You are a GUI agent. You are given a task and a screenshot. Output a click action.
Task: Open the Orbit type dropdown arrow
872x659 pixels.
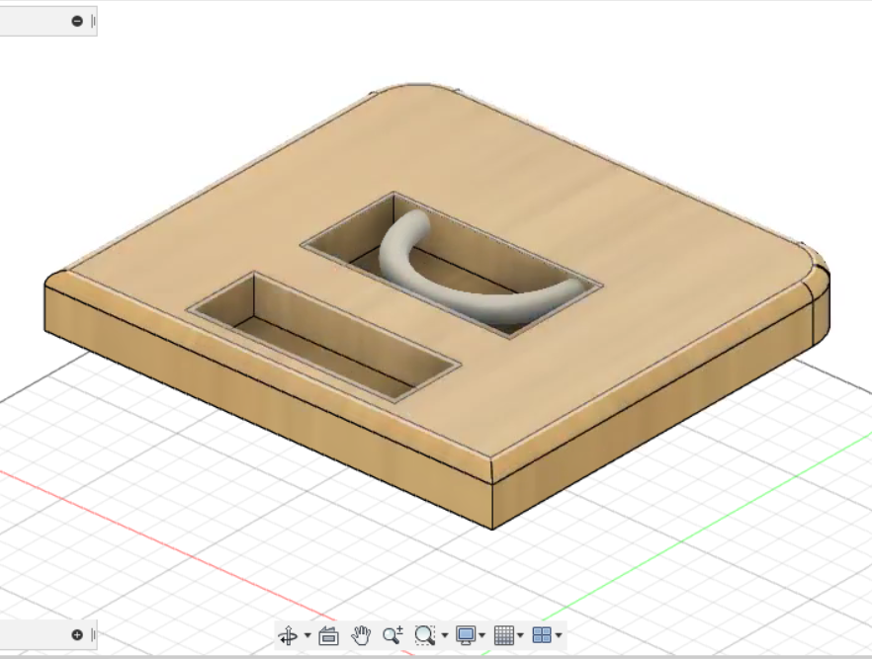click(307, 635)
